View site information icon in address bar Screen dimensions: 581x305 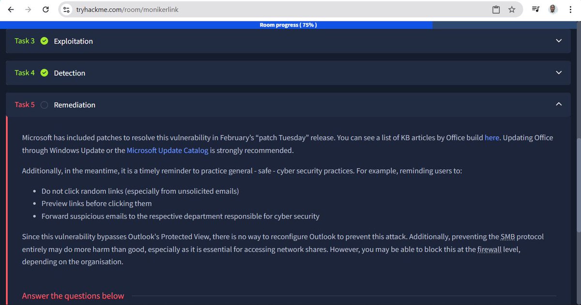[x=67, y=9]
